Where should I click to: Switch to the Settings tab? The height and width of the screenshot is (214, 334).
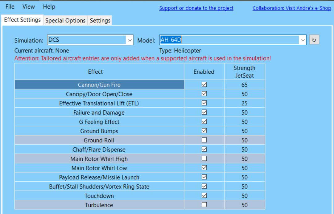100,21
